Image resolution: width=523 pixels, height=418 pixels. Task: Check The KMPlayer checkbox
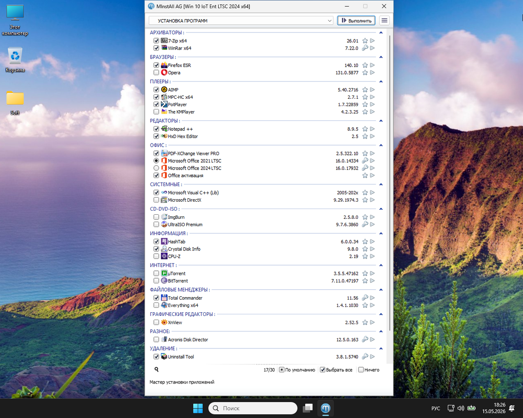pos(156,112)
